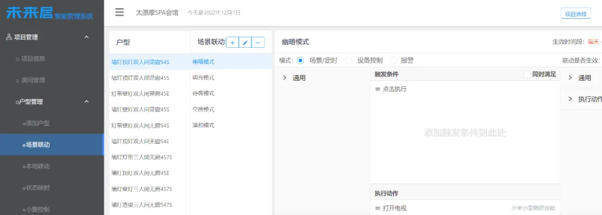
Task: Select the 设备控制 mode radio button
Action: pos(348,60)
